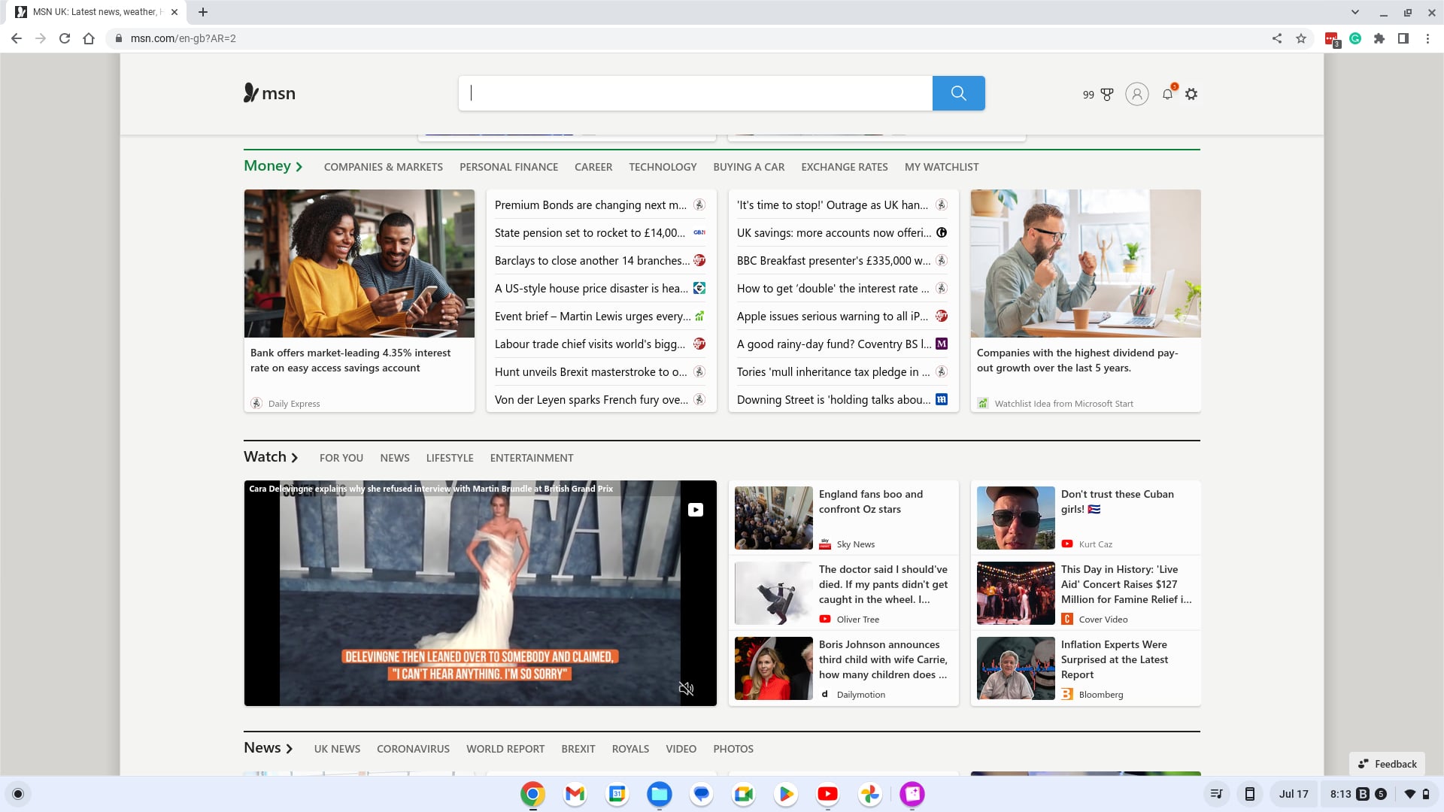This screenshot has width=1444, height=812.
Task: Toggle the MSN rewards icon
Action: coord(1108,94)
